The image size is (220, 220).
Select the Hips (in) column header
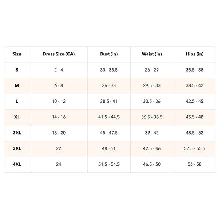coord(195,54)
